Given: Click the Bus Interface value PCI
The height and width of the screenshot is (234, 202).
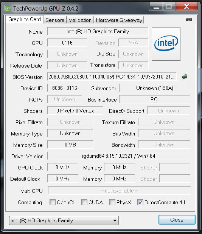Looking at the screenshot, I should [155, 99].
